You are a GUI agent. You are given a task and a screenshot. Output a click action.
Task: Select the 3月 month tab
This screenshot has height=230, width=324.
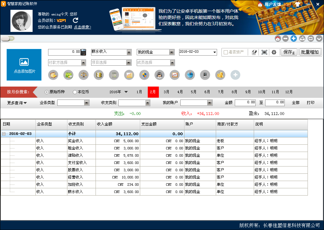pos(166,92)
